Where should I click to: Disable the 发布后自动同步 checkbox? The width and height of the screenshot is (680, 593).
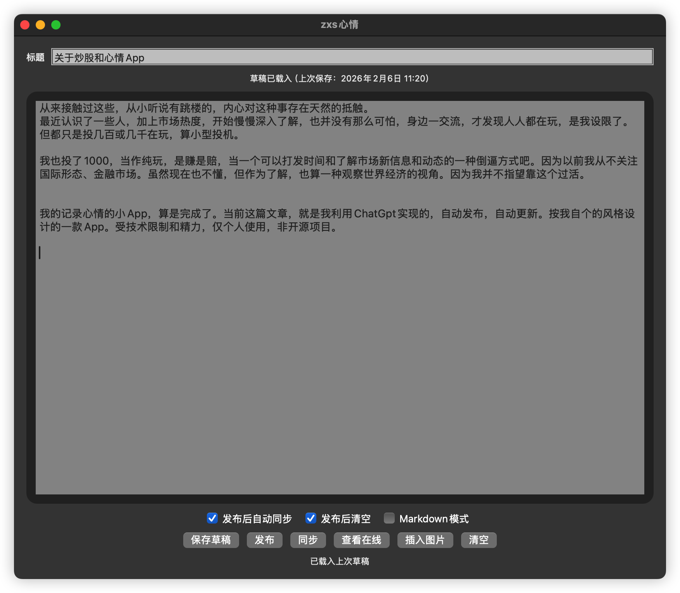tap(212, 518)
